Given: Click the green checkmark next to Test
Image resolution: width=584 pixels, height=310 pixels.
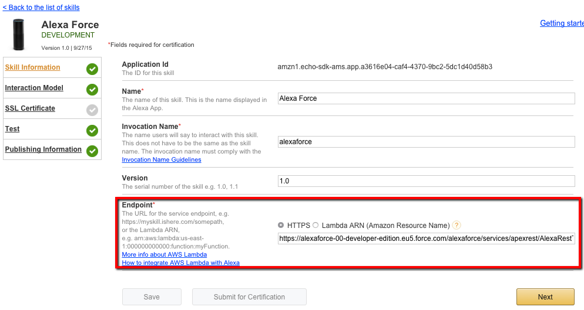Looking at the screenshot, I should coord(92,131).
